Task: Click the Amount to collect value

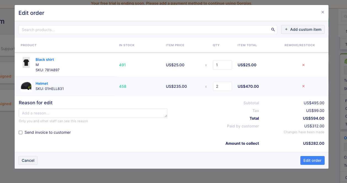Action: coord(314,143)
